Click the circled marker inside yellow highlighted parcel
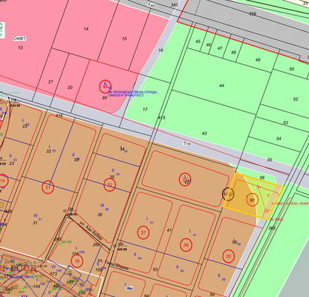309x297 pixels. 252,200
